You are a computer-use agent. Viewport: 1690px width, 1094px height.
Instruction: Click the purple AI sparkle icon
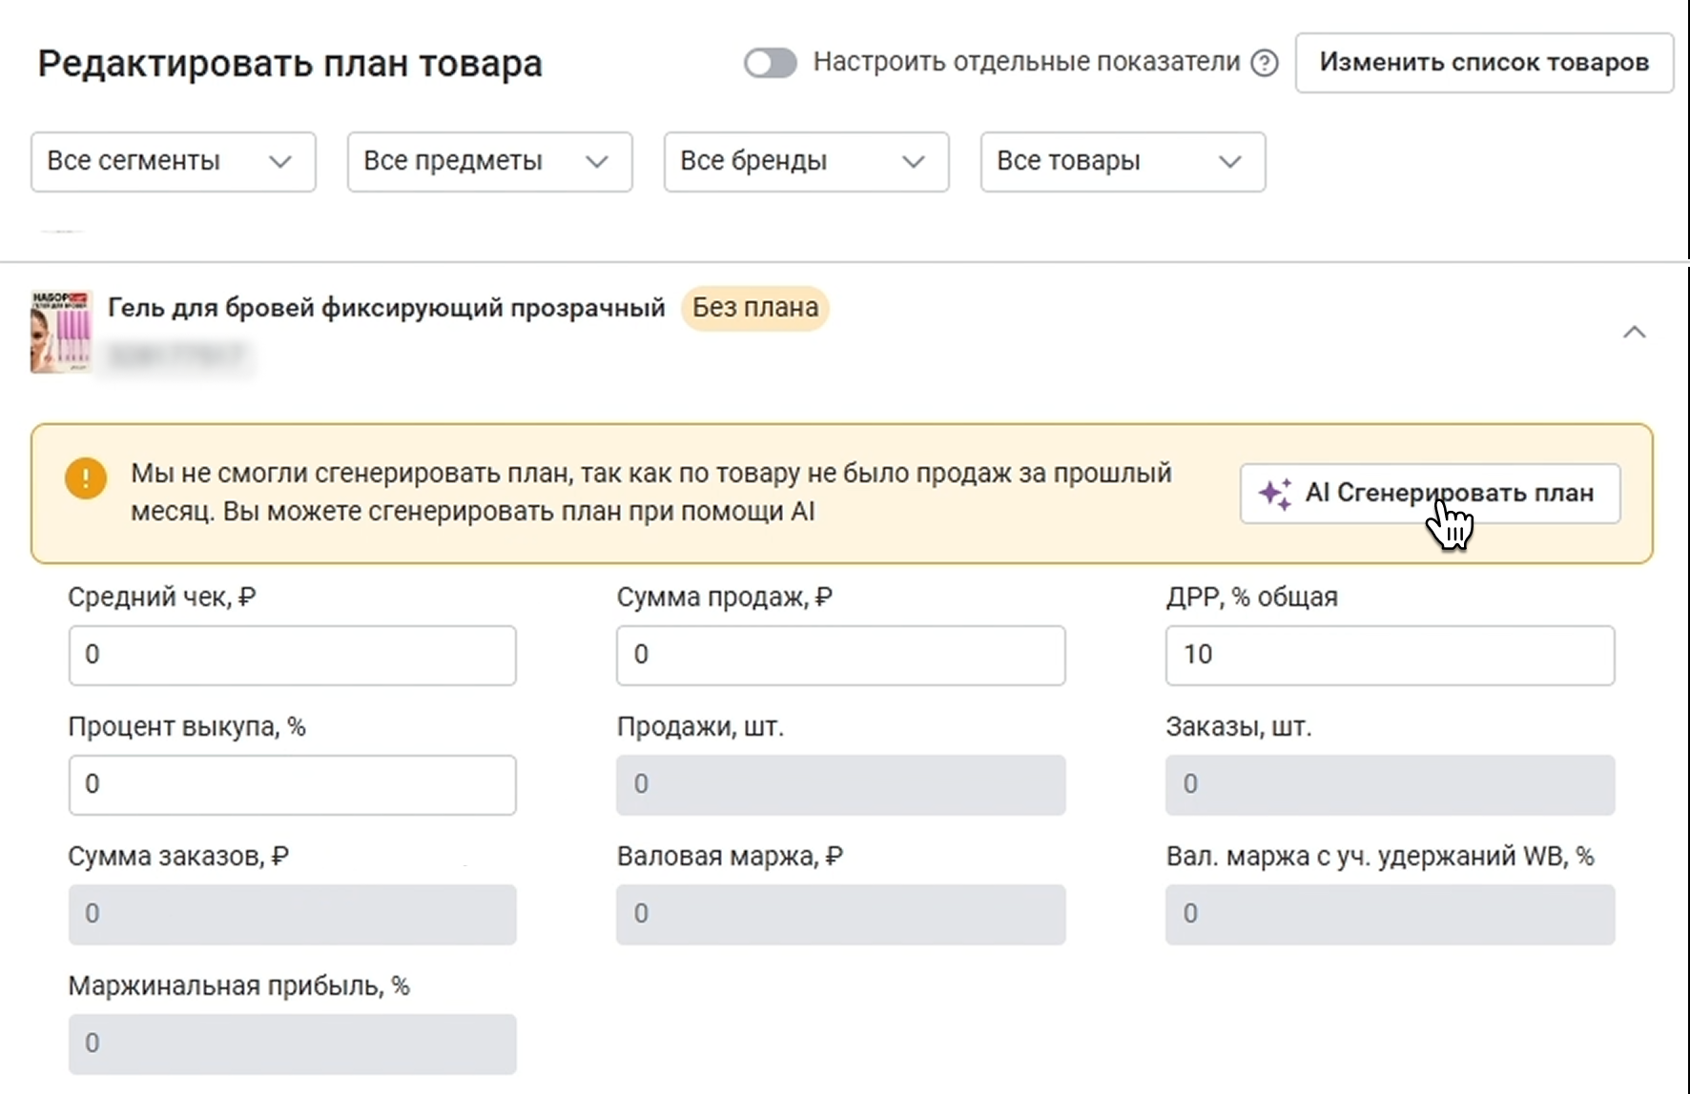pos(1275,494)
